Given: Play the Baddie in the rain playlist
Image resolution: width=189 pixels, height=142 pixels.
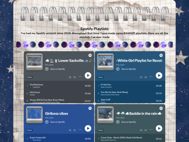Looking at the screenshot, I should pyautogui.click(x=159, y=128).
